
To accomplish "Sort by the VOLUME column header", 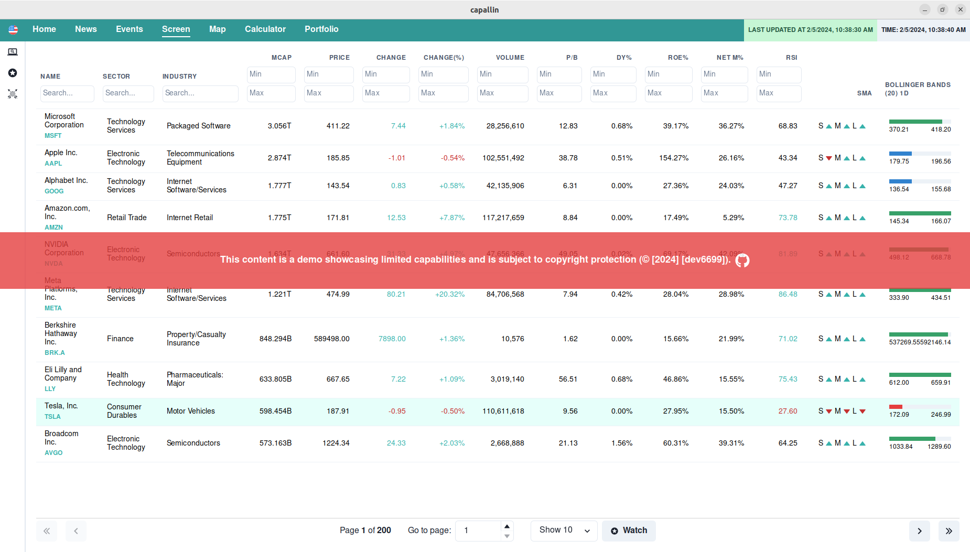I will (x=510, y=58).
